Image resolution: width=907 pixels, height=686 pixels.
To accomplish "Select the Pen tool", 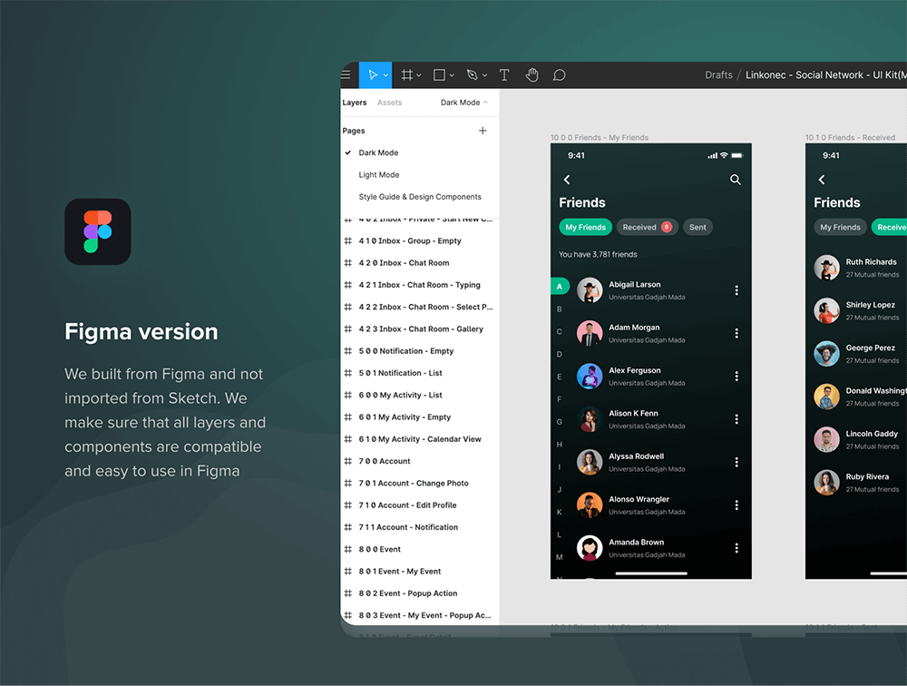I will (x=472, y=75).
